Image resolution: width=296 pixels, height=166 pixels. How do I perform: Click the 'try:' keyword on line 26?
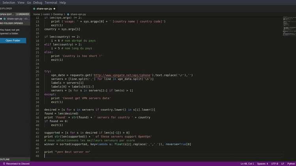point(48,71)
